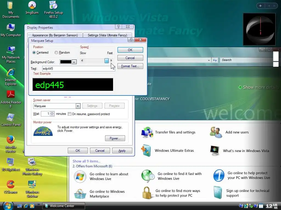Viewport: 281px width, 210px height.
Task: Click black Background Color swatch
Action: [66, 62]
